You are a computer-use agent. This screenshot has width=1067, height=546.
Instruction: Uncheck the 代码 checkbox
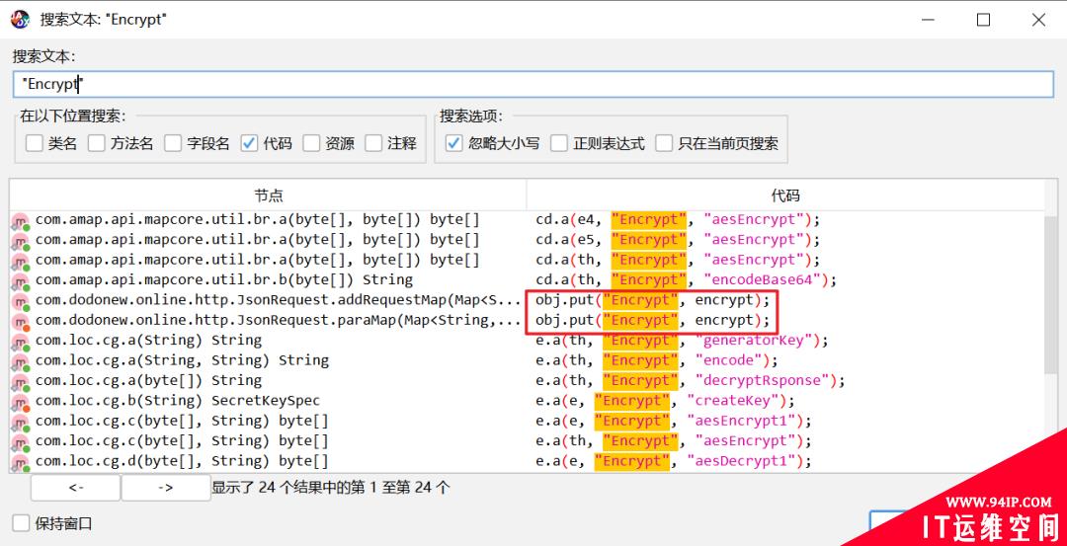click(x=249, y=143)
